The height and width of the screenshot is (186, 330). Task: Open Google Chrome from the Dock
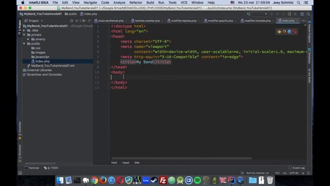pos(94,180)
